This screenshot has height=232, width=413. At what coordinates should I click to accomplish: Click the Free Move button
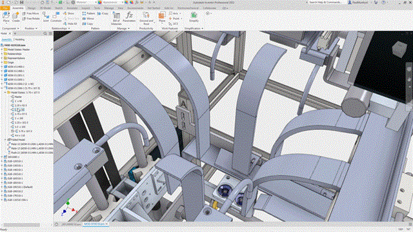point(31,14)
